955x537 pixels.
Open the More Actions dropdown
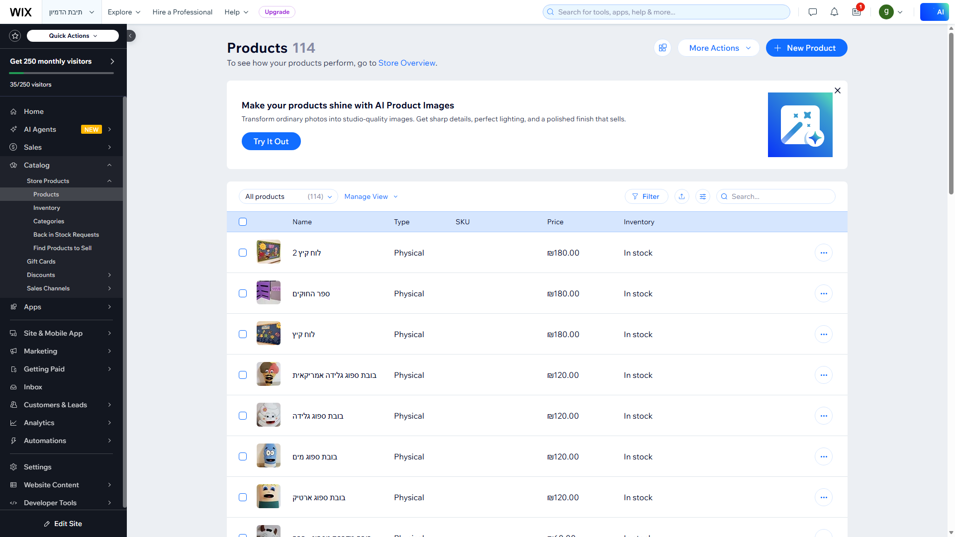coord(718,48)
